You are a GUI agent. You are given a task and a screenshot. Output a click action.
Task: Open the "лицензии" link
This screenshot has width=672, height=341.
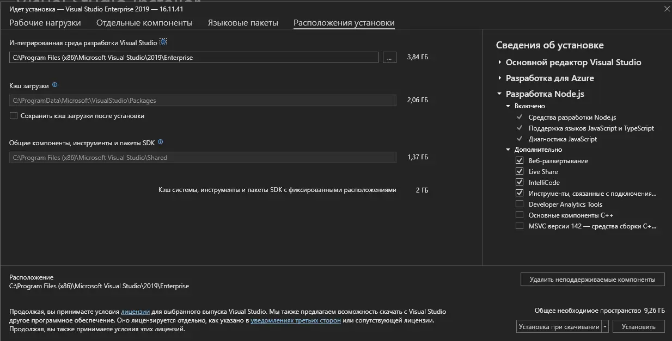coord(135,312)
